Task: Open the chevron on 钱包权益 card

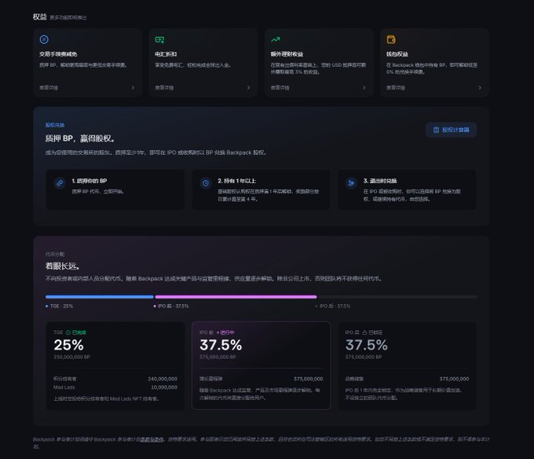Action: tap(480, 87)
